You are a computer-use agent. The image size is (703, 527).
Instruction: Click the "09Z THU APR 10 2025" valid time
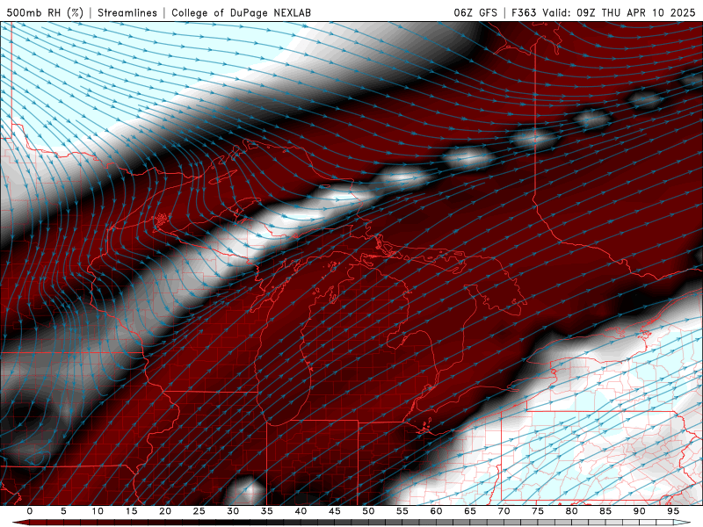click(635, 12)
